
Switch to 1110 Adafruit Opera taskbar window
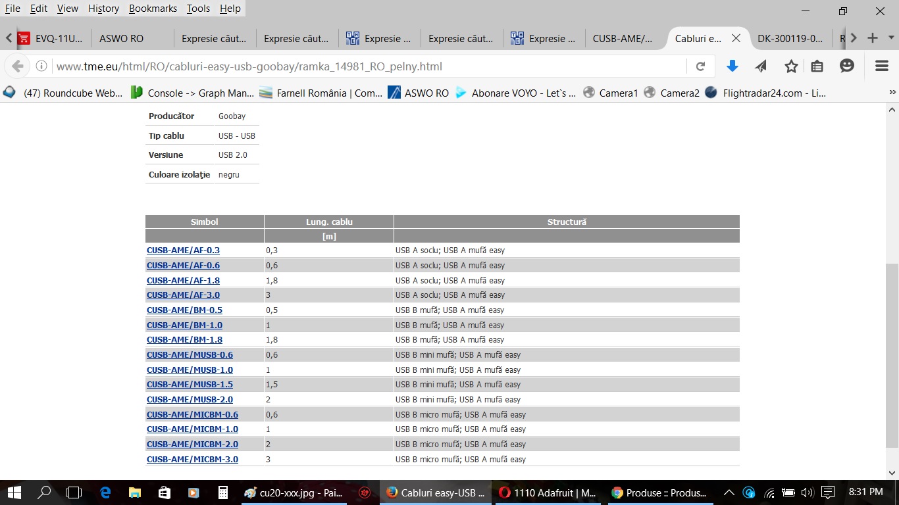(x=548, y=492)
